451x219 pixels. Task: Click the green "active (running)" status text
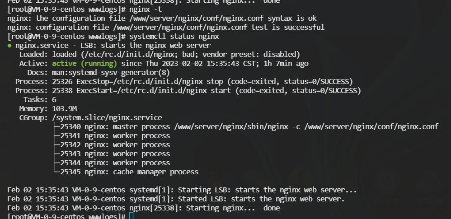[x=84, y=64]
